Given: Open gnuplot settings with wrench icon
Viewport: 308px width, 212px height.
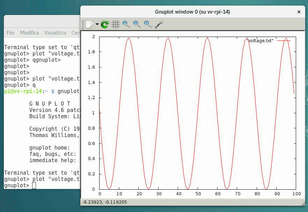Looking at the screenshot, I should point(159,24).
